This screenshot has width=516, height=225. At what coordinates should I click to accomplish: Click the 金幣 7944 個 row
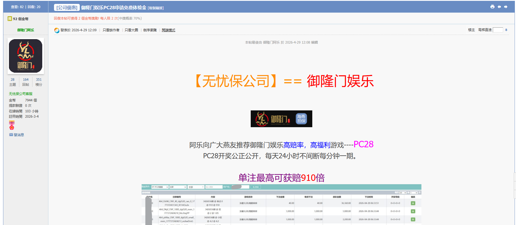point(23,100)
